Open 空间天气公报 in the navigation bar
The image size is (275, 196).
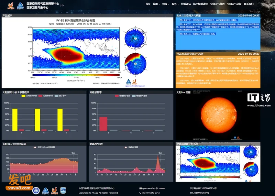234,4
